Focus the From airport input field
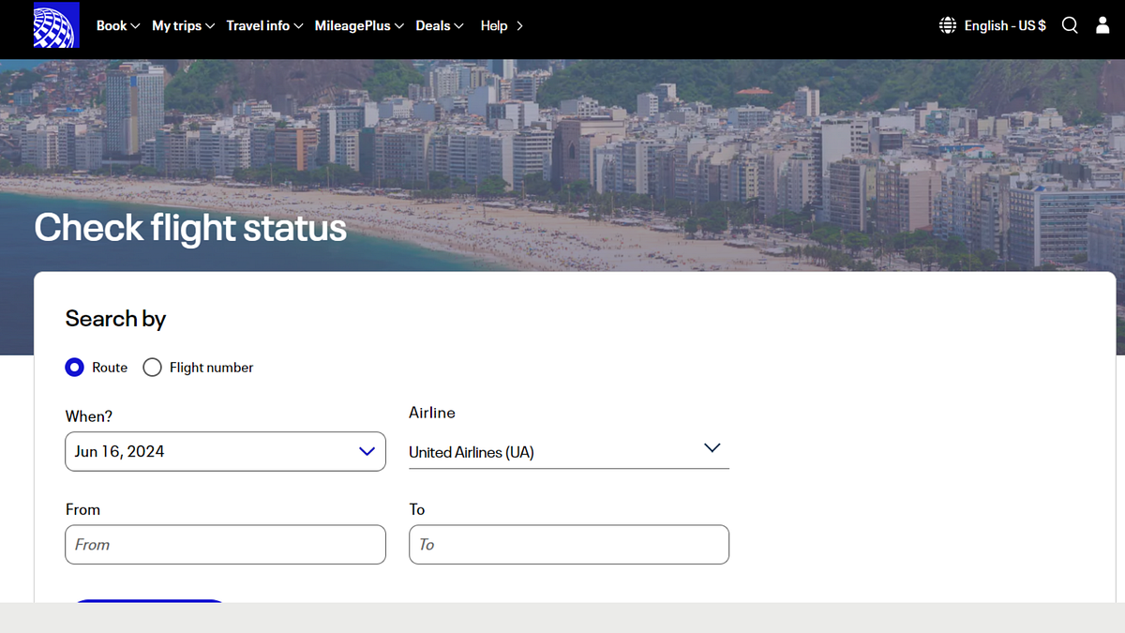The image size is (1125, 633). [225, 544]
